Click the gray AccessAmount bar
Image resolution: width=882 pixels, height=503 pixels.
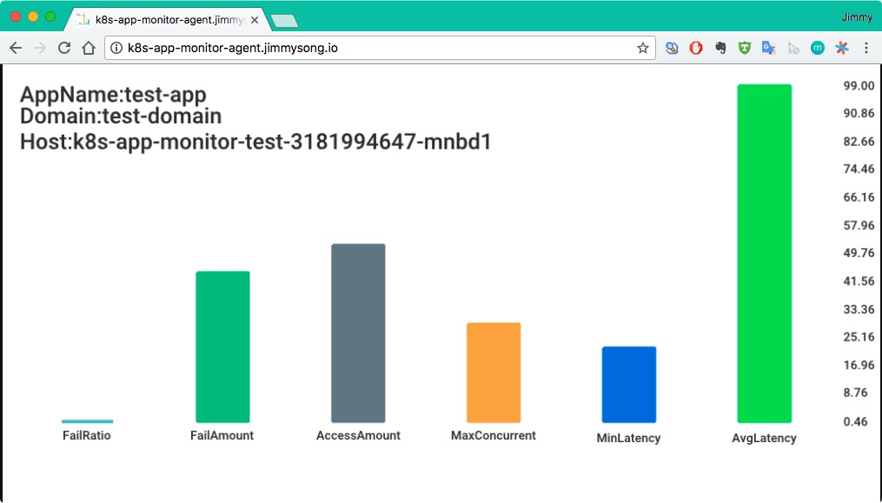click(358, 333)
